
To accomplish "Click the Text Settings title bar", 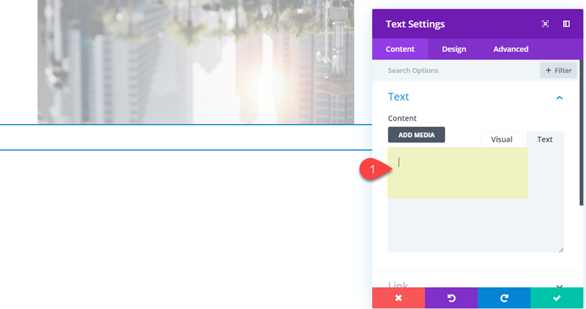I will (x=477, y=24).
